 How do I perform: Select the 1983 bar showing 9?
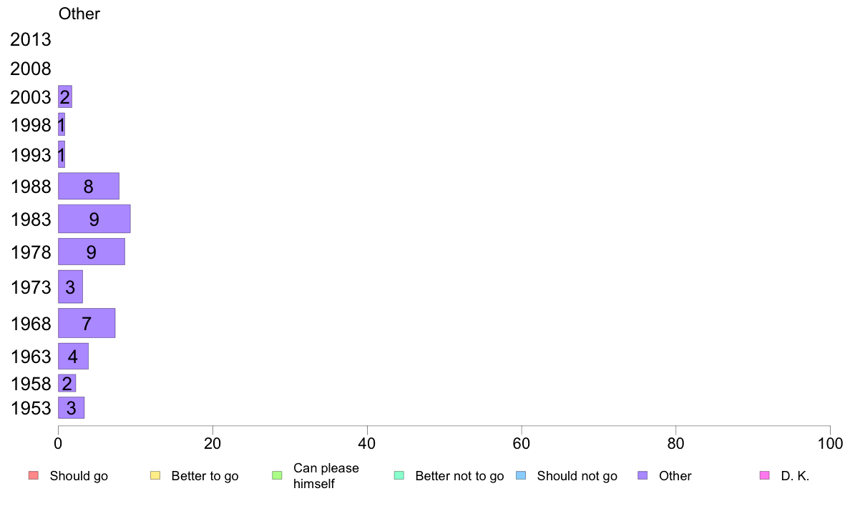94,219
